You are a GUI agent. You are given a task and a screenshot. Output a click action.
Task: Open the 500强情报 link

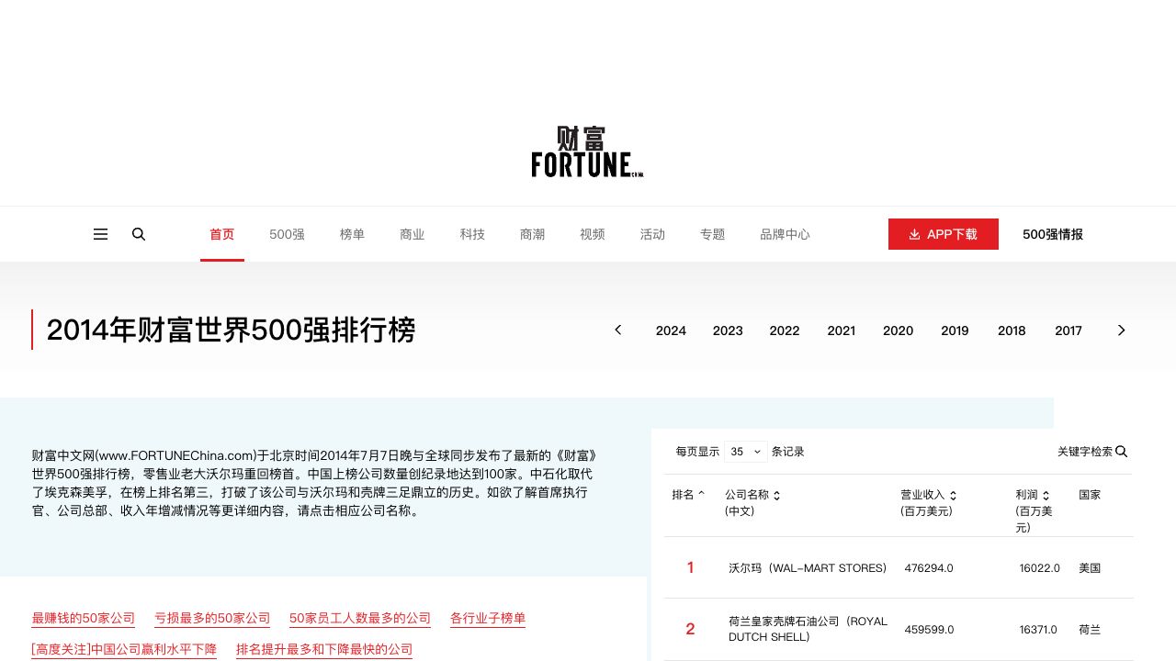click(x=1052, y=234)
